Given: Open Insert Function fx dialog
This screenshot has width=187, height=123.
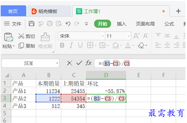Looking at the screenshot, I should point(88,63).
